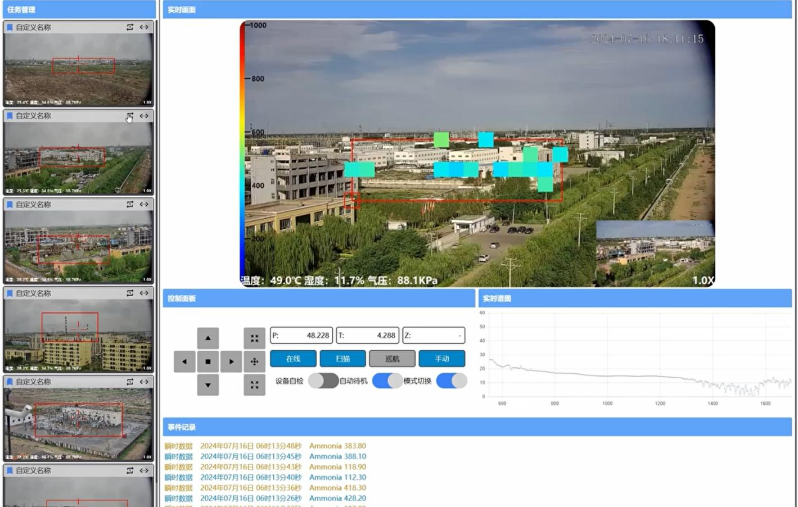Click the zoom-in inward arrows icon button
The width and height of the screenshot is (798, 507).
(254, 338)
